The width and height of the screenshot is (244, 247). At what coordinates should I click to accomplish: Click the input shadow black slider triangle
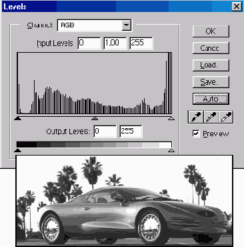pos(17,118)
